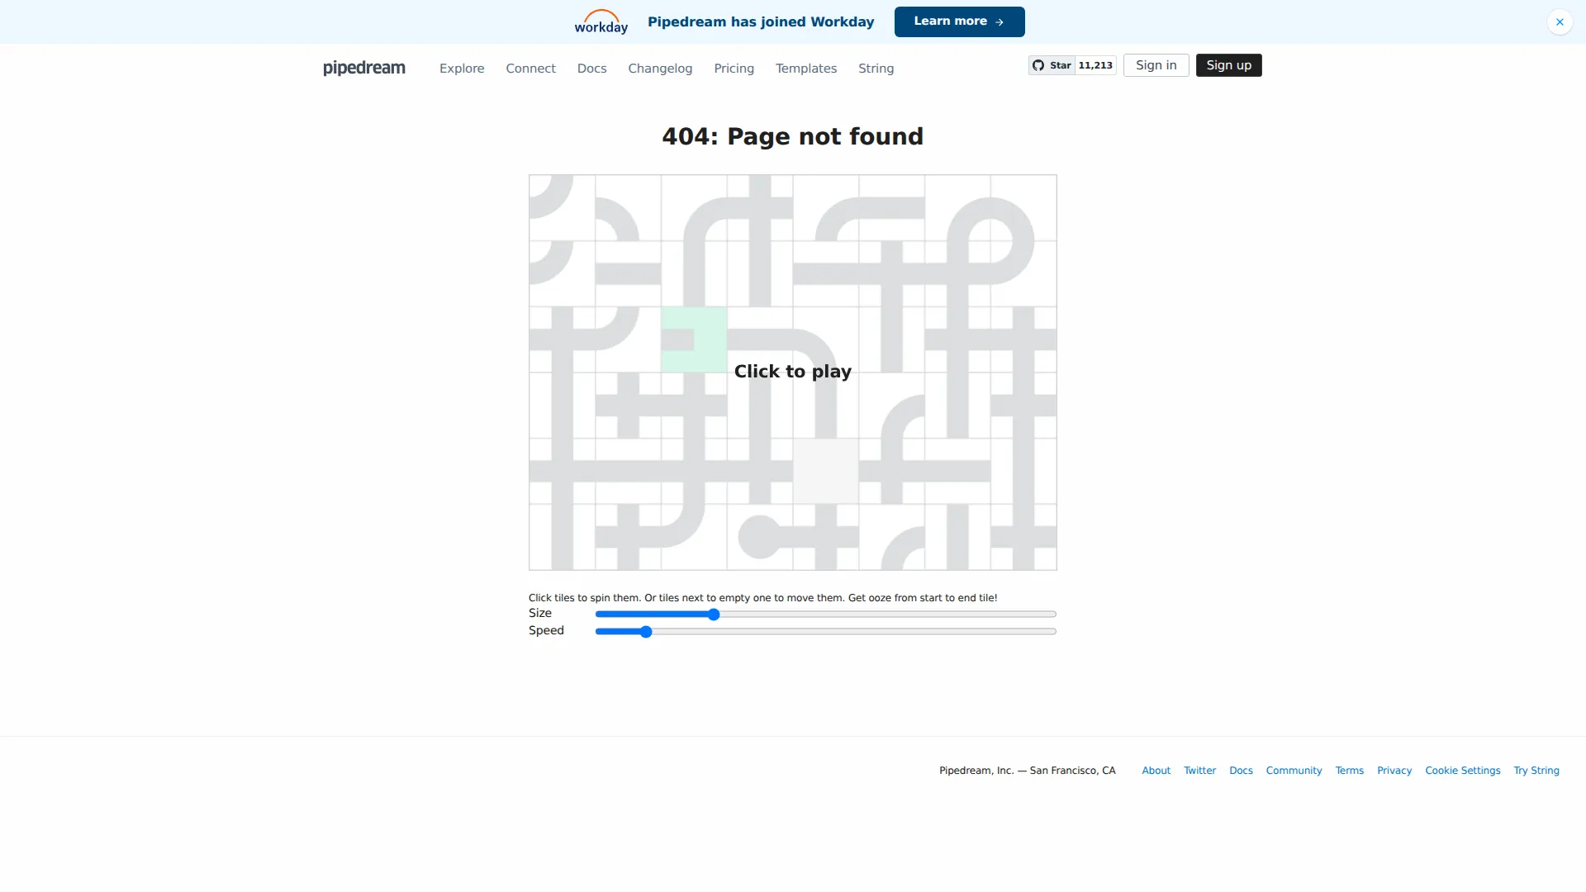Screen dimensions: 1586x892
Task: Click the arrow inside Learn more button
Action: (x=999, y=21)
